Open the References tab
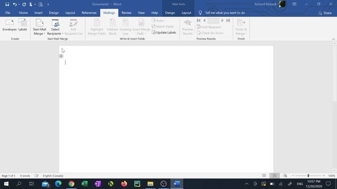337x189 pixels. tap(89, 13)
